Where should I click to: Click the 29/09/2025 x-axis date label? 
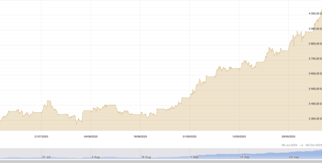288,136
